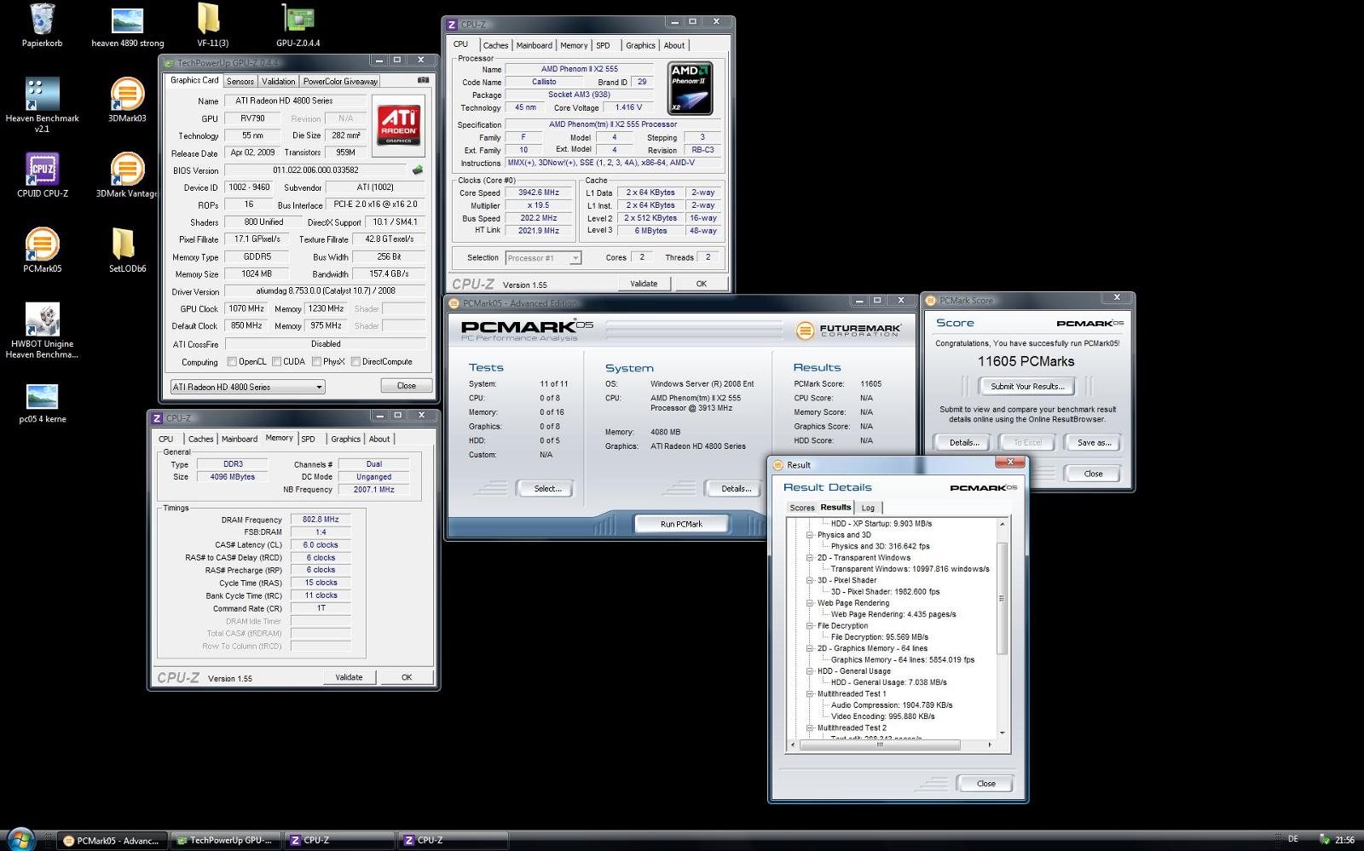
Task: Collapse the Web Page Rendering node
Action: tap(810, 603)
